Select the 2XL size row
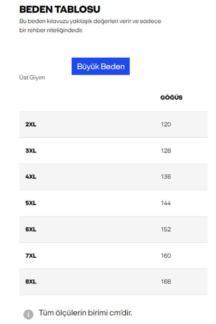The image size is (216, 324). pyautogui.click(x=113, y=124)
